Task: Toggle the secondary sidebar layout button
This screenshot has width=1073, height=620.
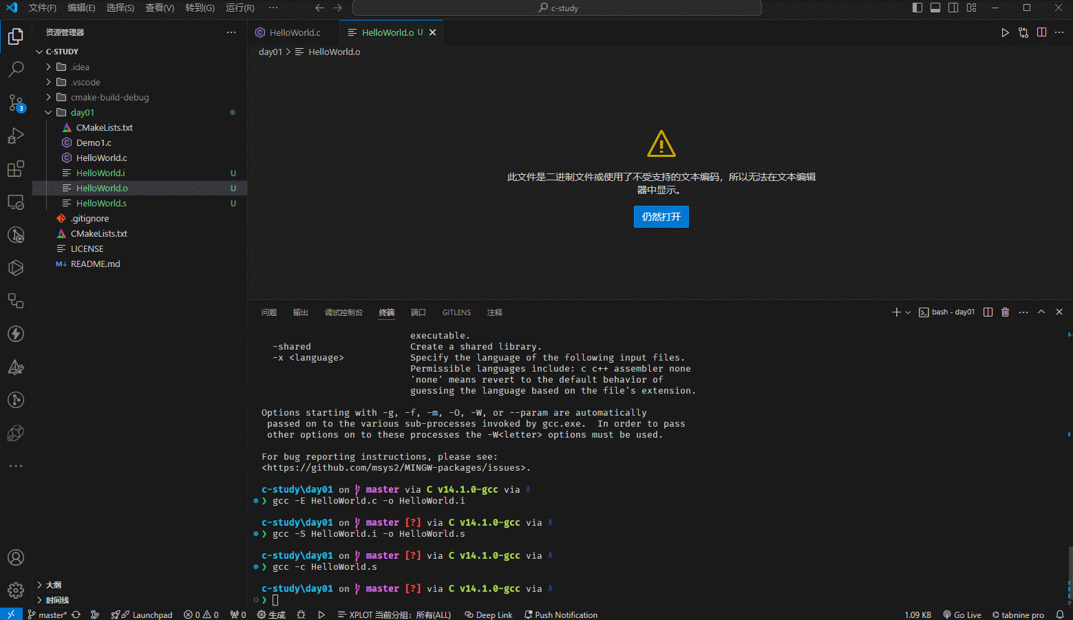Action: tap(953, 8)
